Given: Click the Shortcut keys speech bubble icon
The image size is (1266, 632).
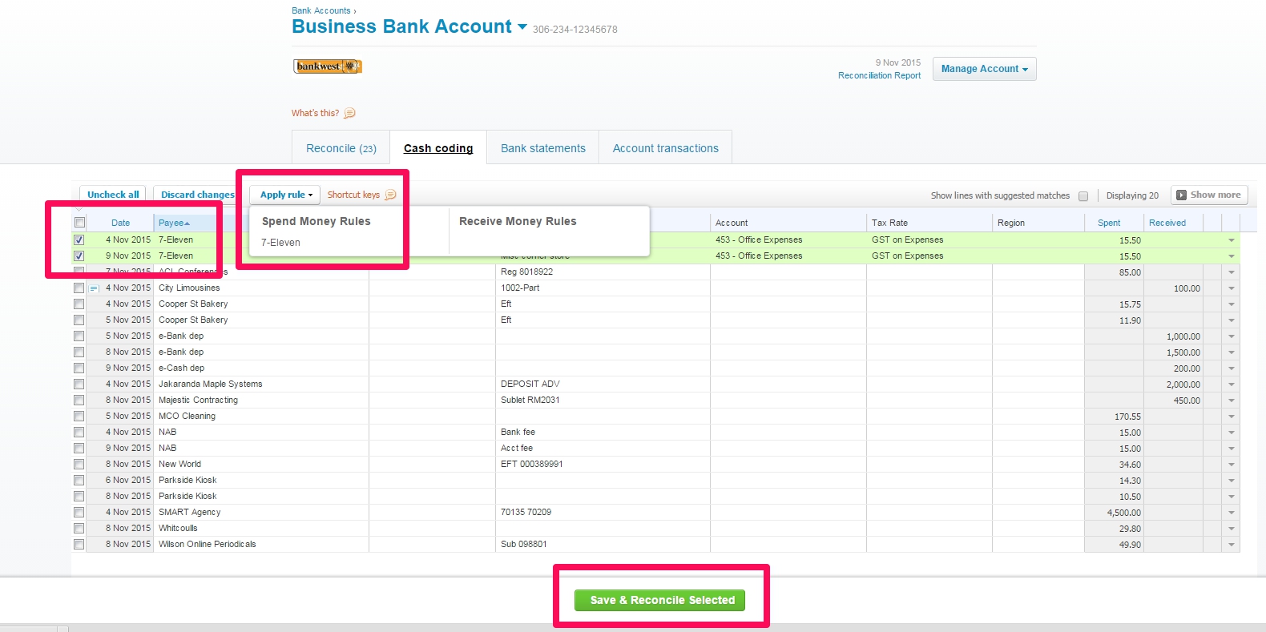Looking at the screenshot, I should click(390, 195).
